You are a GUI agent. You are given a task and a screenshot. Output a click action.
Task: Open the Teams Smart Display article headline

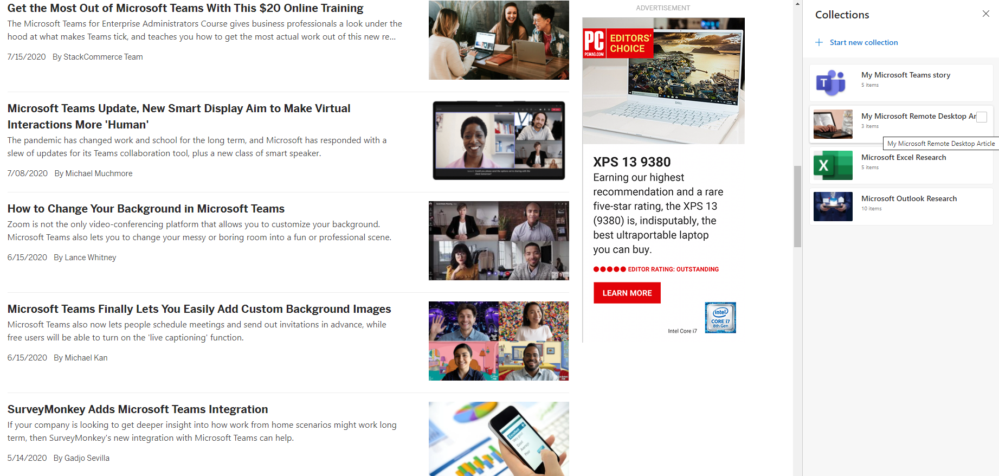tap(179, 117)
